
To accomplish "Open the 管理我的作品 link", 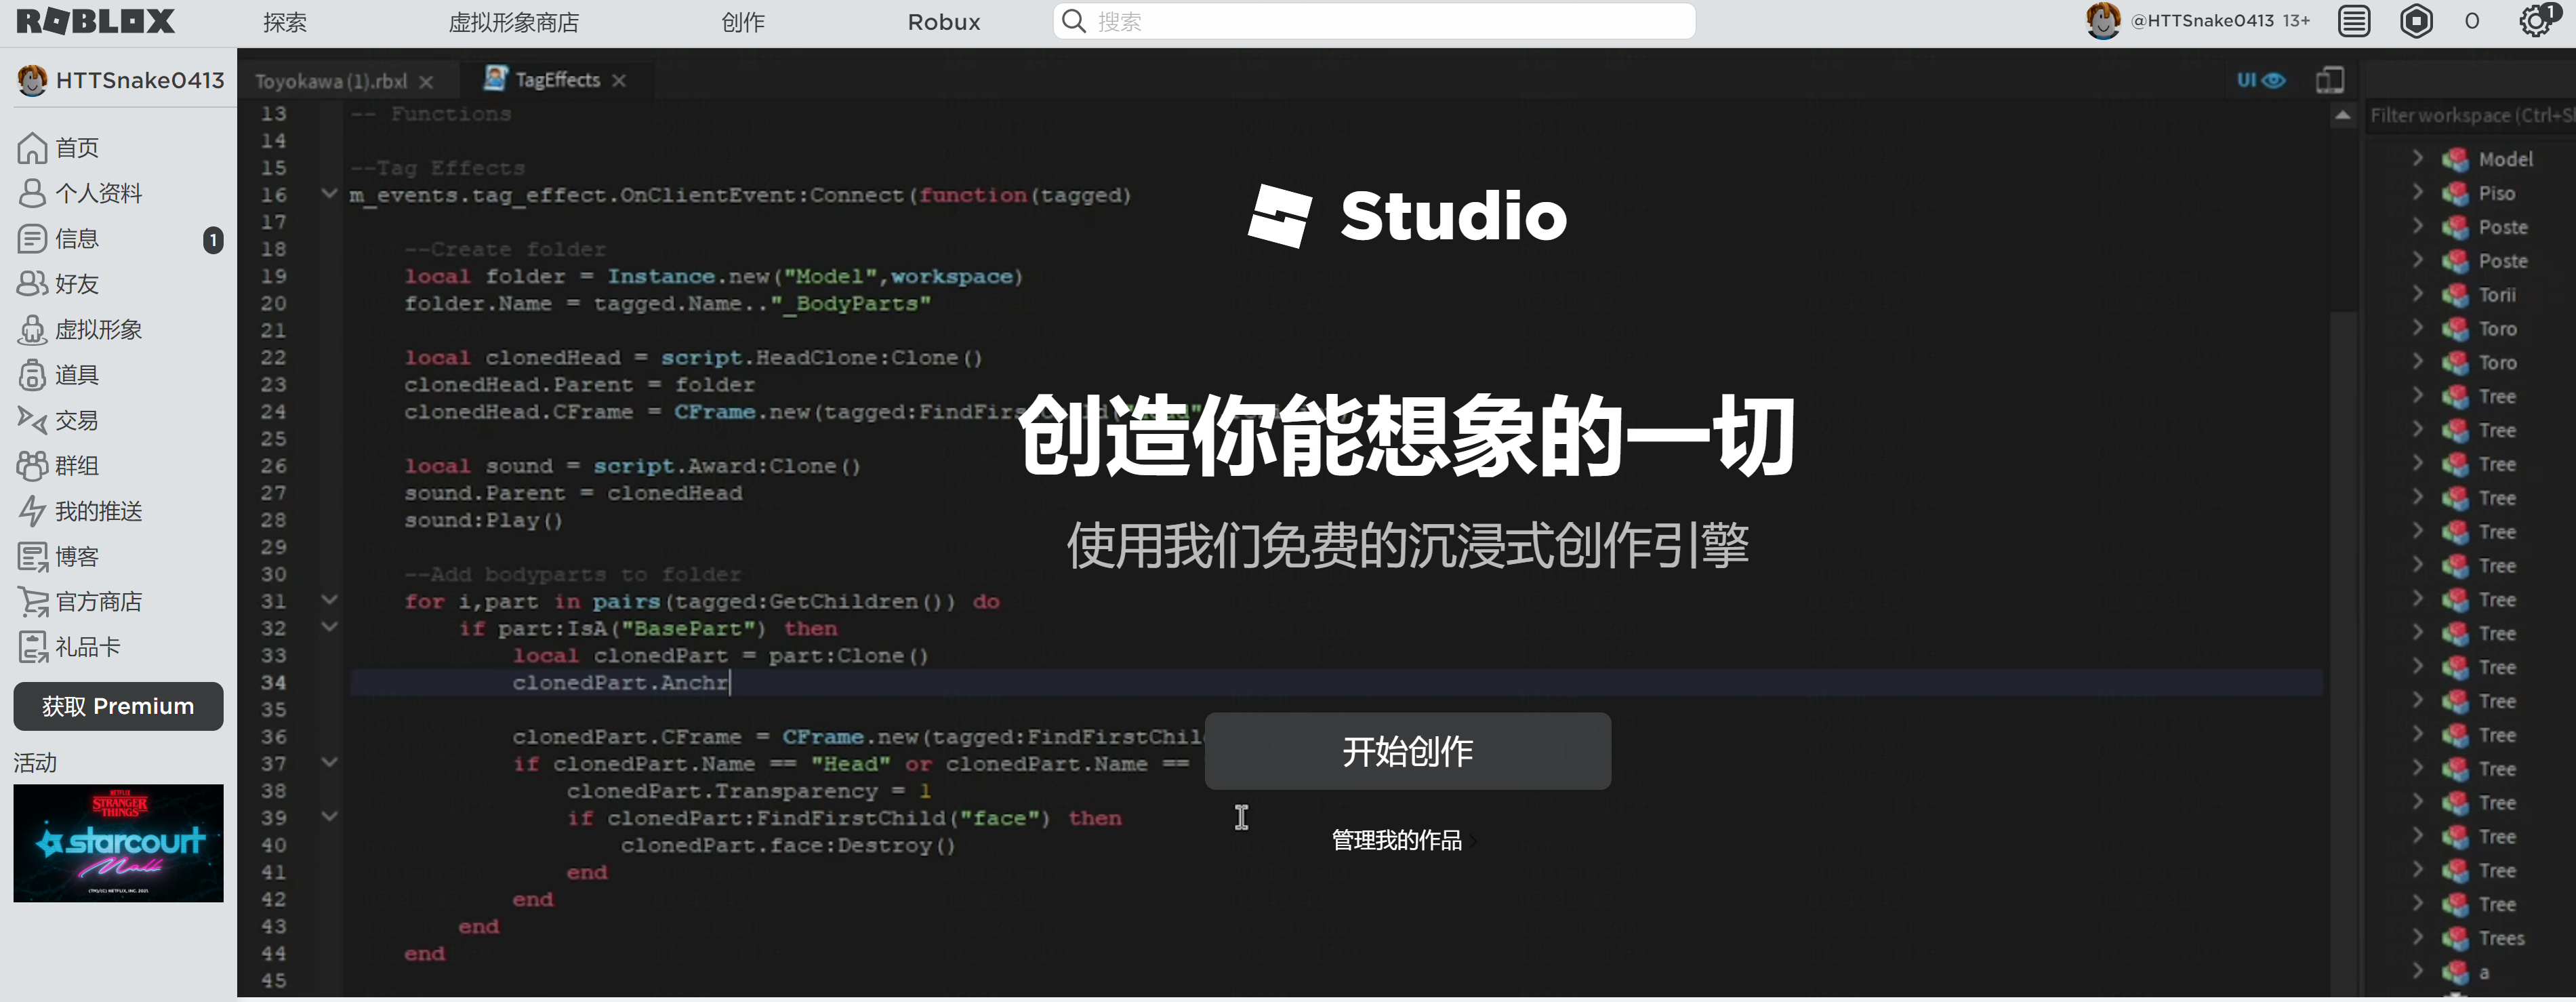I will tap(1397, 840).
